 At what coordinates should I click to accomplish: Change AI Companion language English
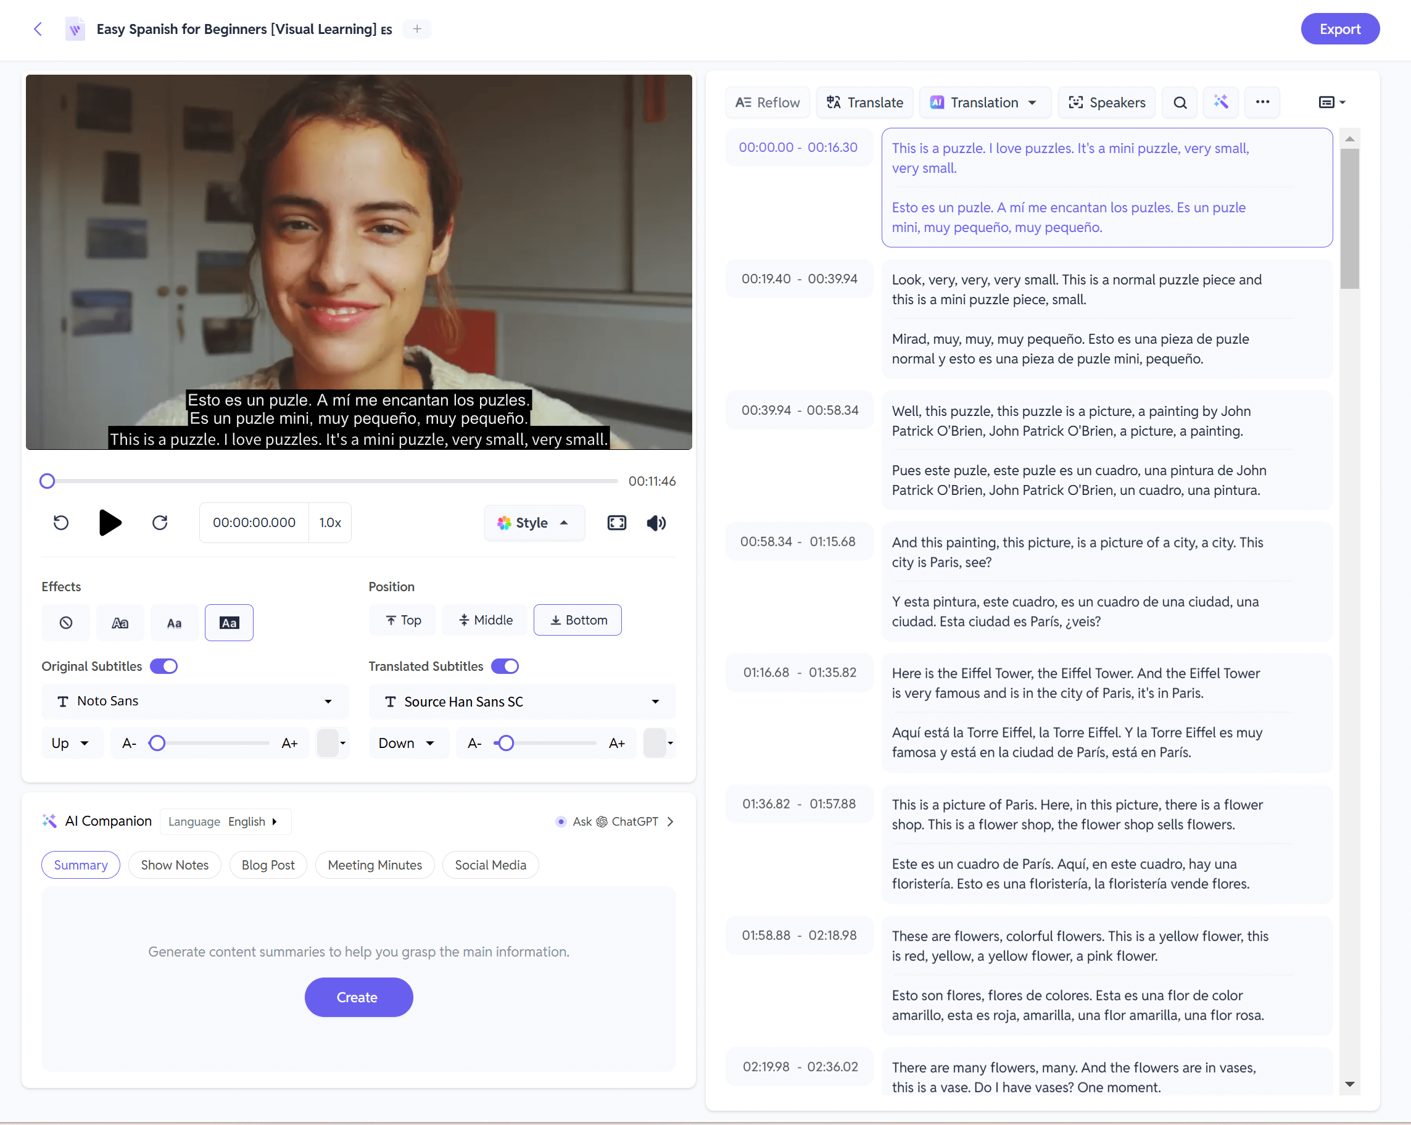225,821
